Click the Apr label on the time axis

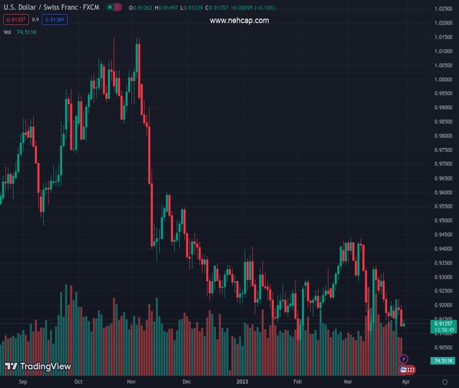pos(405,382)
